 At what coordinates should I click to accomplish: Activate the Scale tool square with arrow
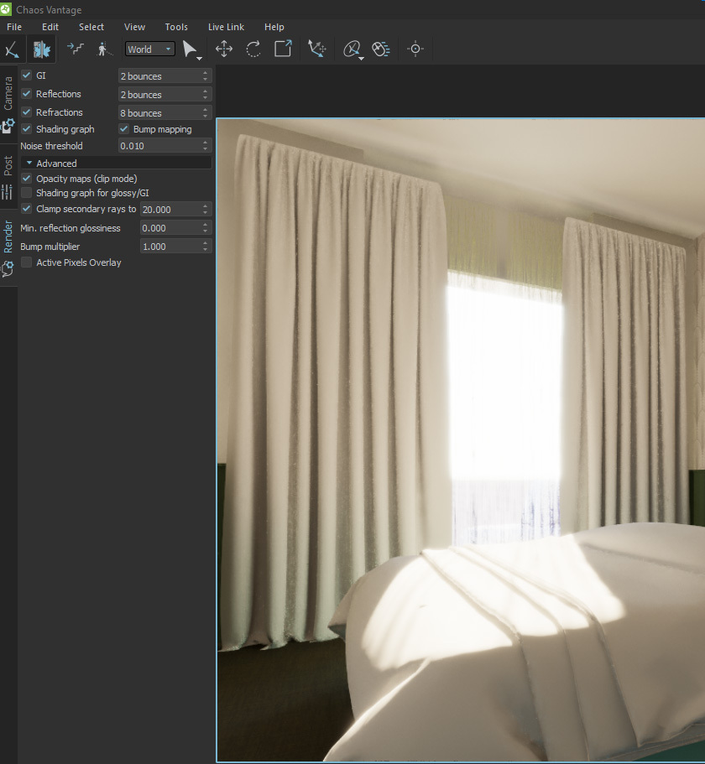point(284,49)
